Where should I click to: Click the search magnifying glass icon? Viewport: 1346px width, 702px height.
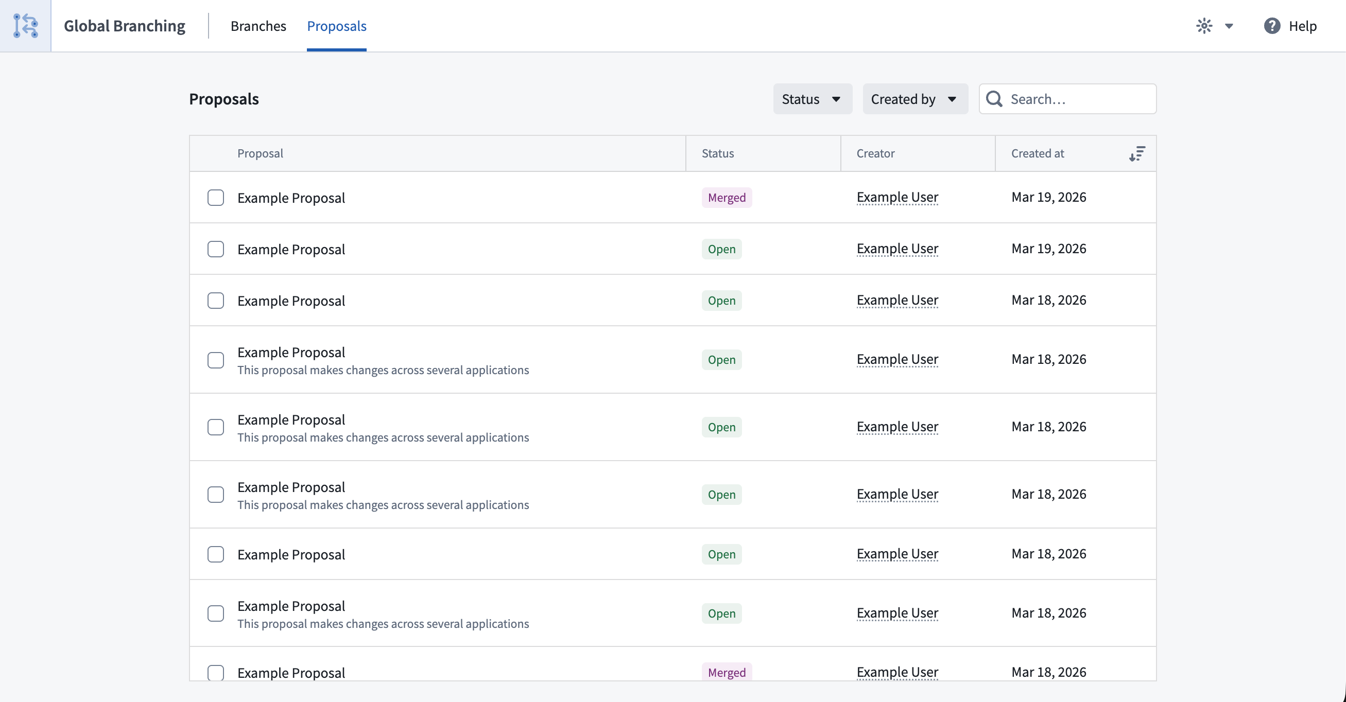[x=995, y=99]
